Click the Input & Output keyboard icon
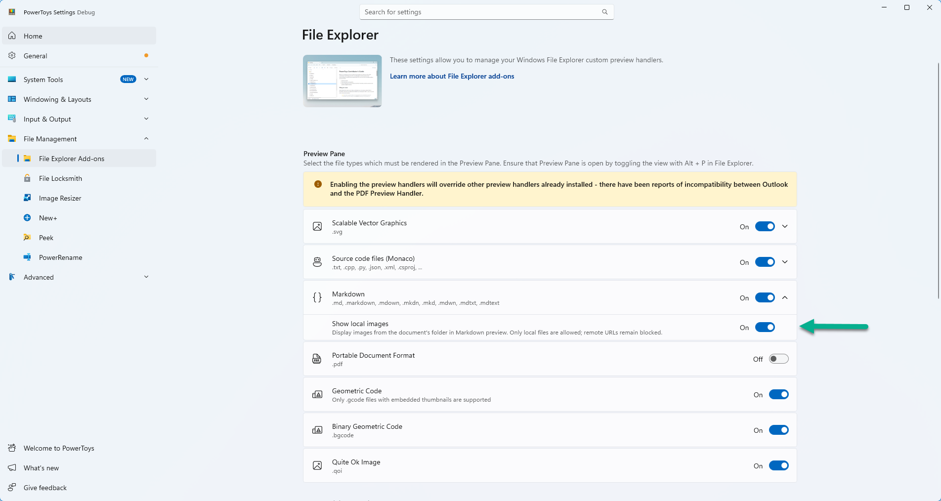941x501 pixels. [12, 119]
